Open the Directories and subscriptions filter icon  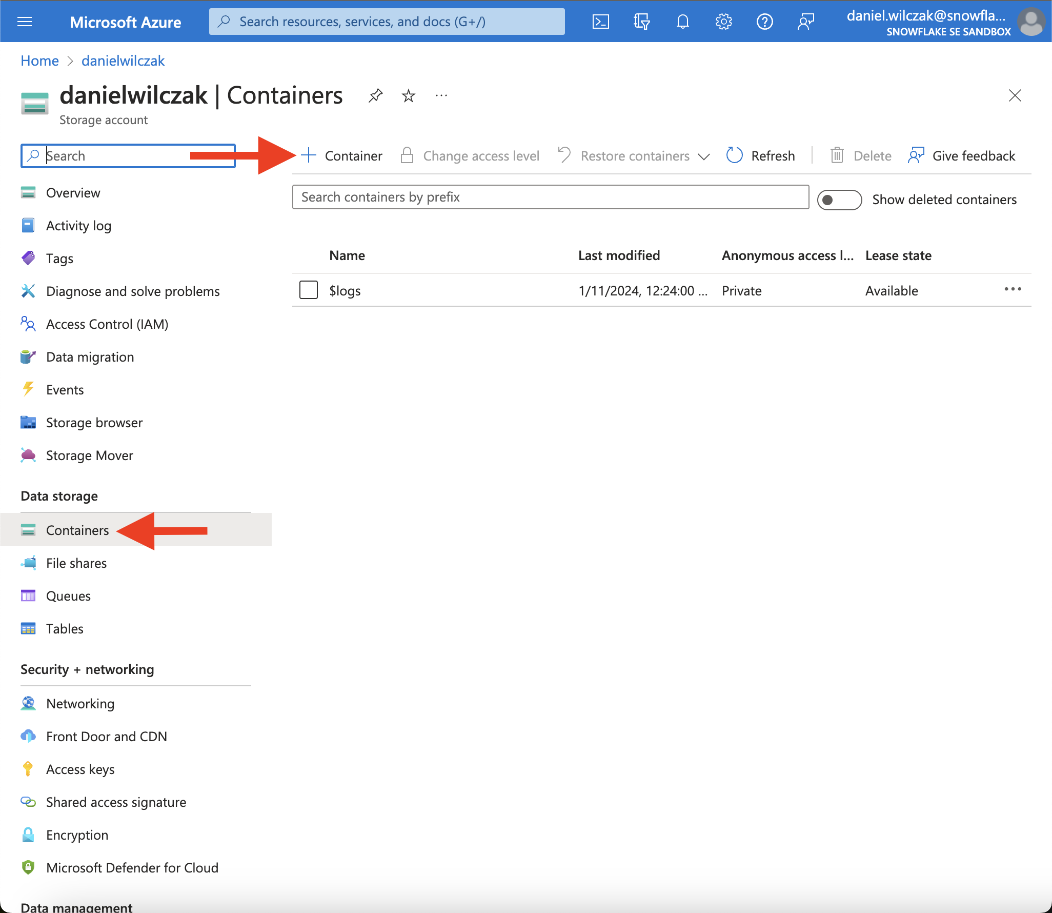641,22
